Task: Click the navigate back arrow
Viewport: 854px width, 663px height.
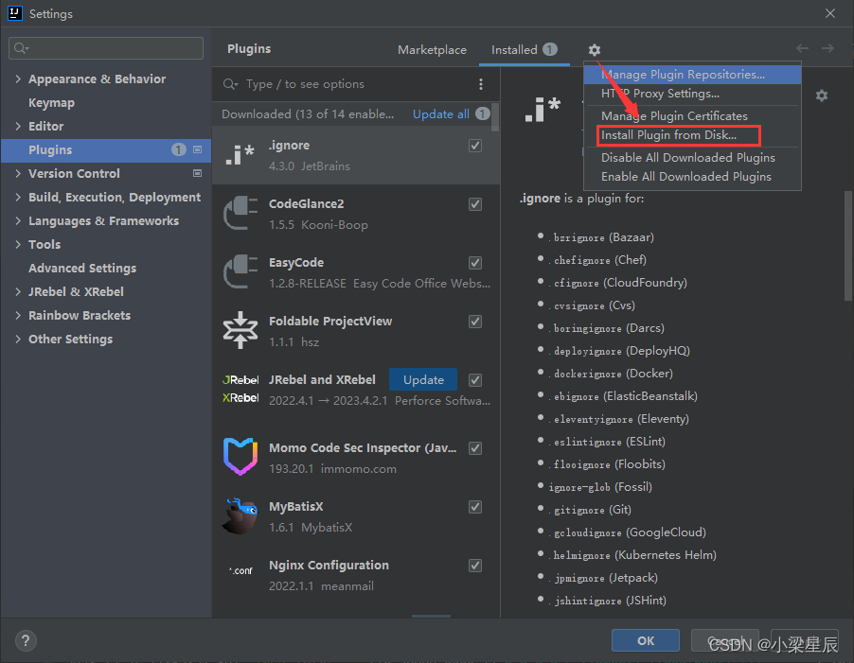Action: coord(802,48)
